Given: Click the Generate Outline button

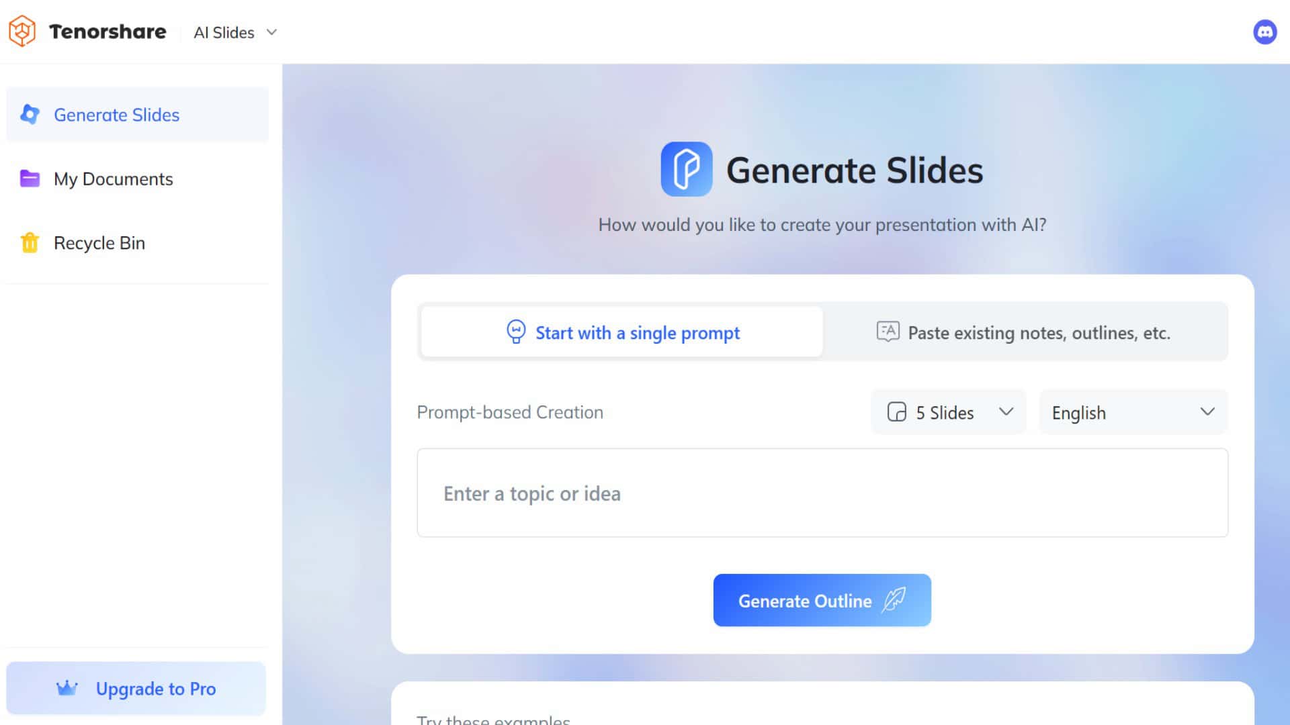Looking at the screenshot, I should pyautogui.click(x=821, y=600).
